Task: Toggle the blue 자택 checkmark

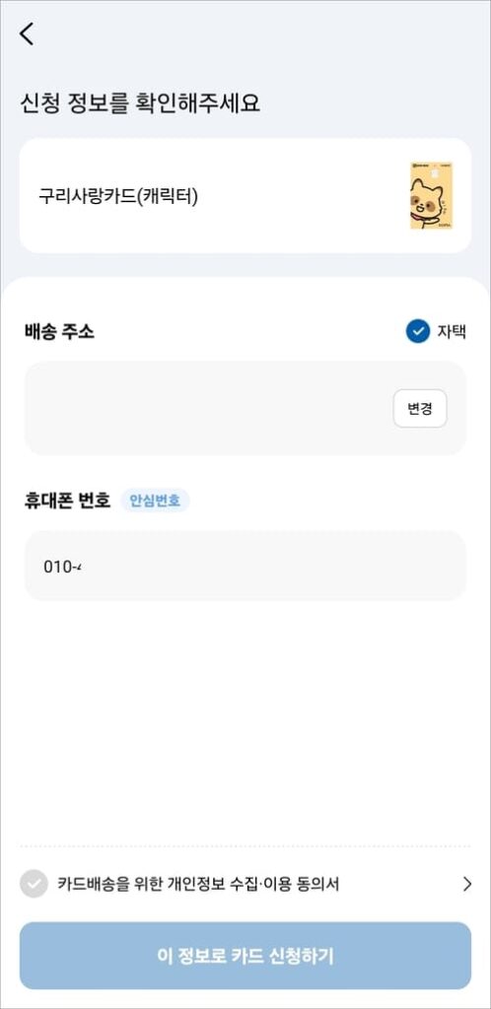Action: click(x=418, y=331)
